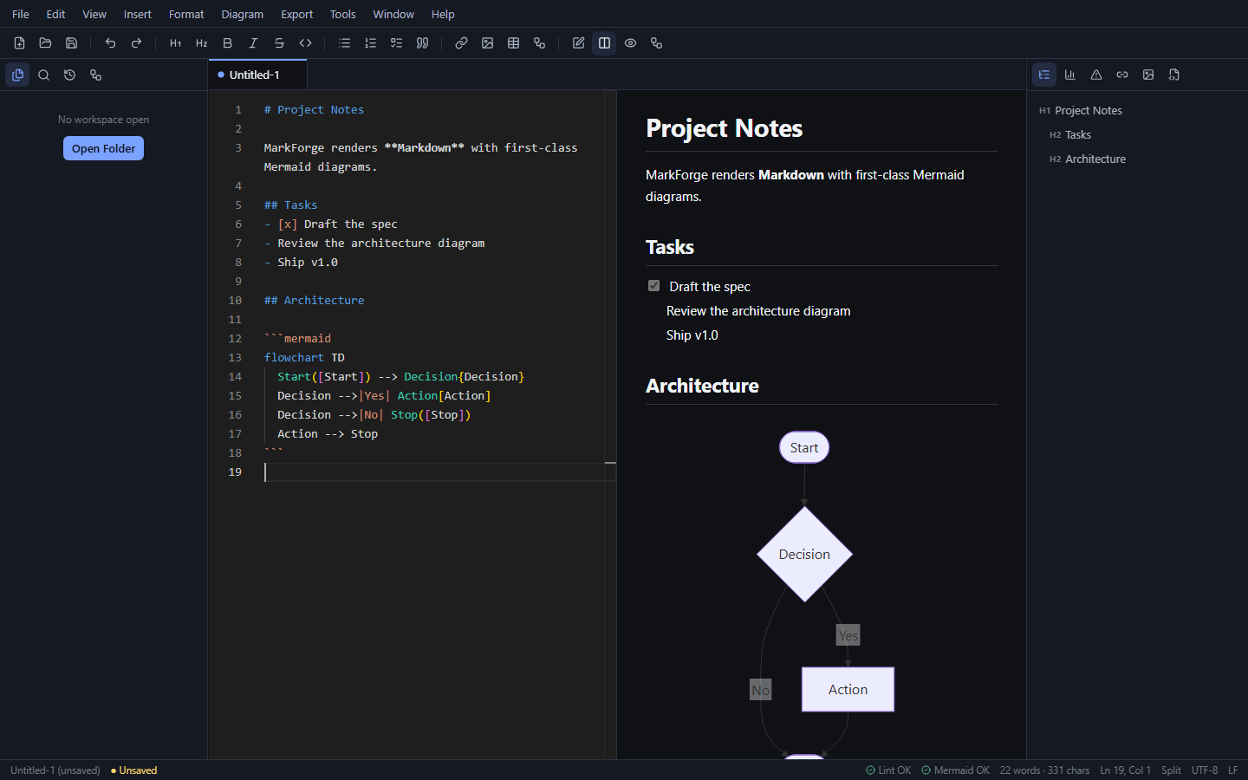Open the links panel in right sidebar
The height and width of the screenshot is (780, 1248).
click(x=1122, y=75)
